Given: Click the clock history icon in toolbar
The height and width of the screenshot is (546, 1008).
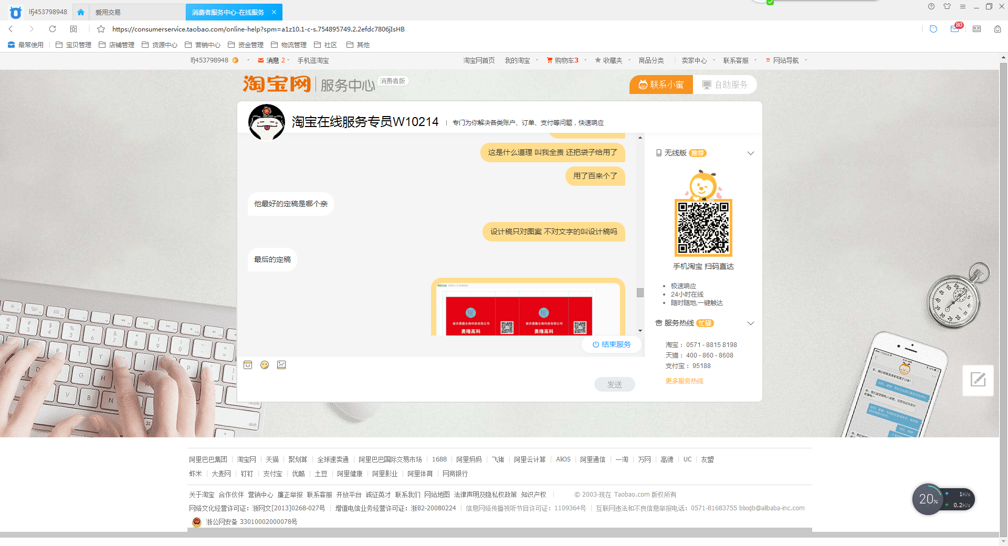Looking at the screenshot, I should (x=933, y=29).
